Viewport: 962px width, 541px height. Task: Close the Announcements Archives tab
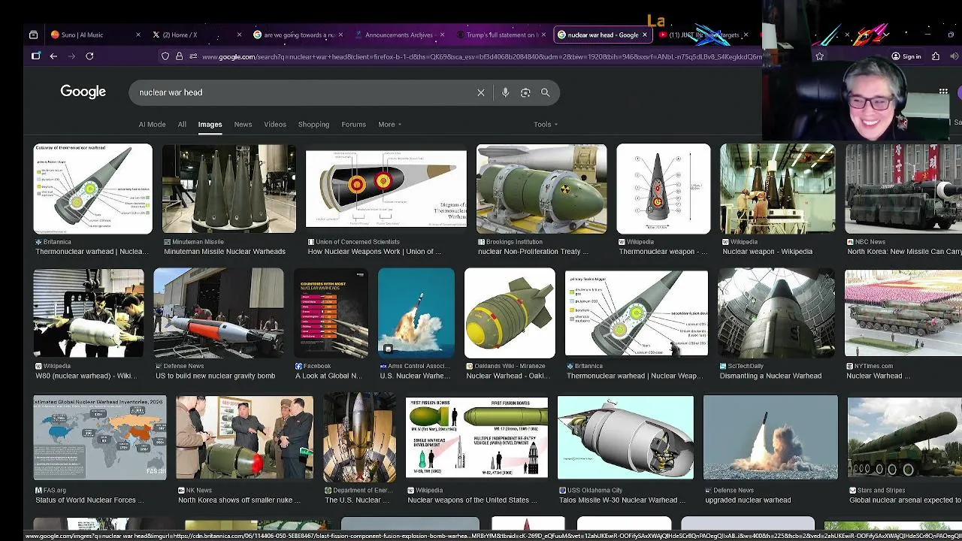pyautogui.click(x=442, y=35)
